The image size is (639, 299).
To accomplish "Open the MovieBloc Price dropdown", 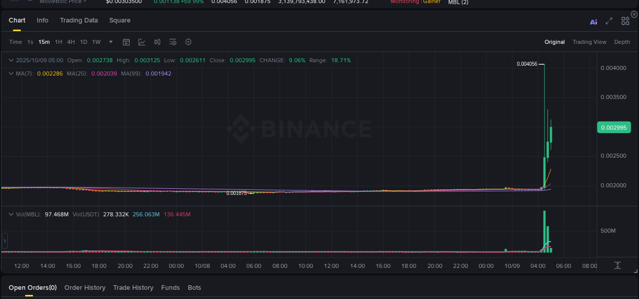I will 62,2.
